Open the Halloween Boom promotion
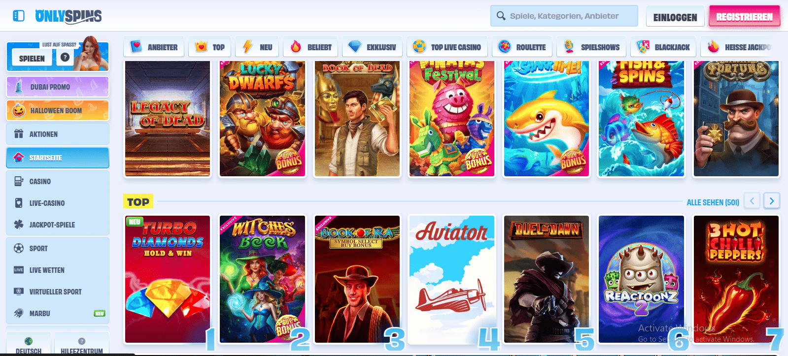Screen dimensions: 788x356 (x=58, y=110)
